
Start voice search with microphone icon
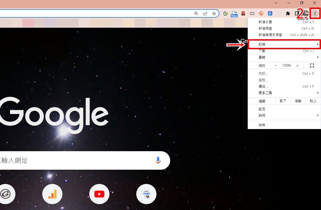click(158, 160)
